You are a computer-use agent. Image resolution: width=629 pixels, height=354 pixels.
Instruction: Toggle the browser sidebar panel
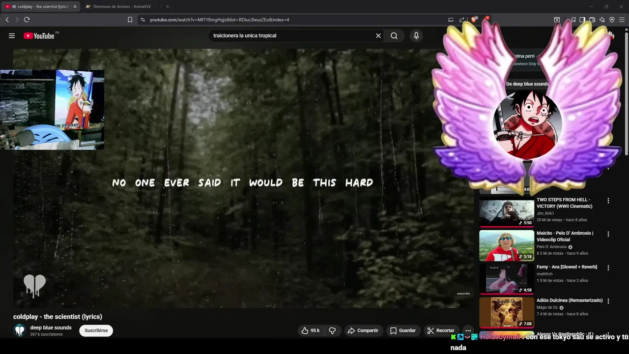582,20
